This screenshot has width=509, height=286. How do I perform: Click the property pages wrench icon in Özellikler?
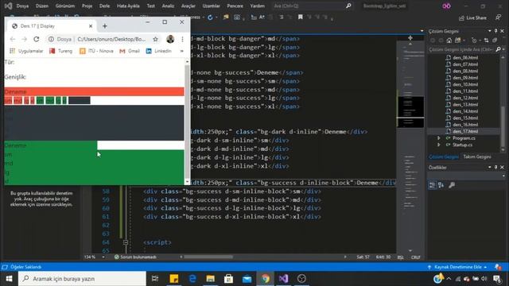pos(452,185)
